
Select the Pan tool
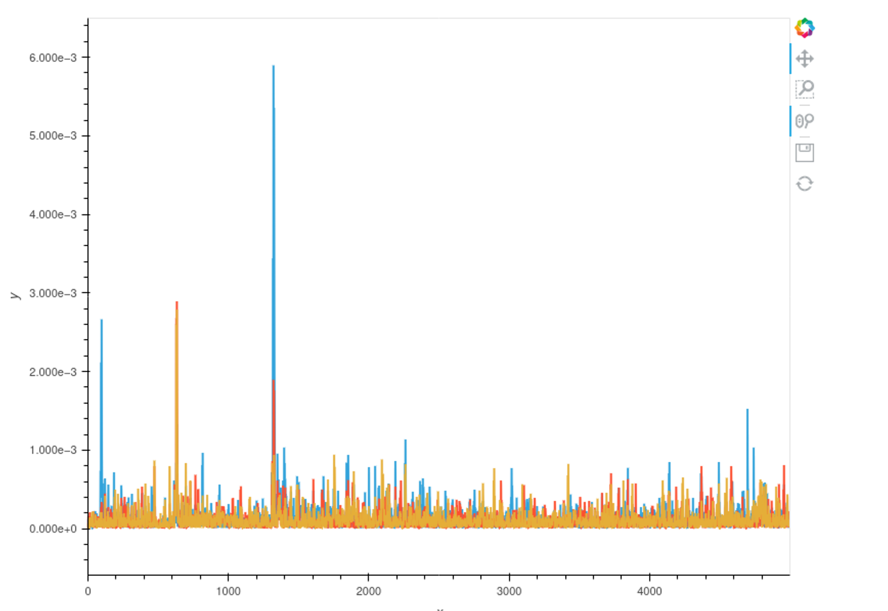(x=804, y=59)
